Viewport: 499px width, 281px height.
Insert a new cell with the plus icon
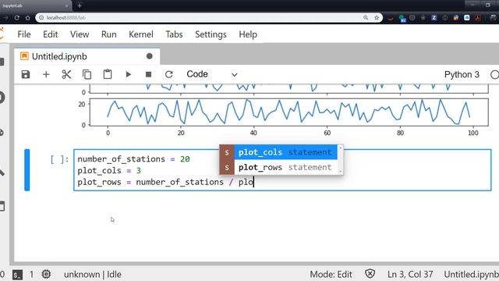pos(46,75)
